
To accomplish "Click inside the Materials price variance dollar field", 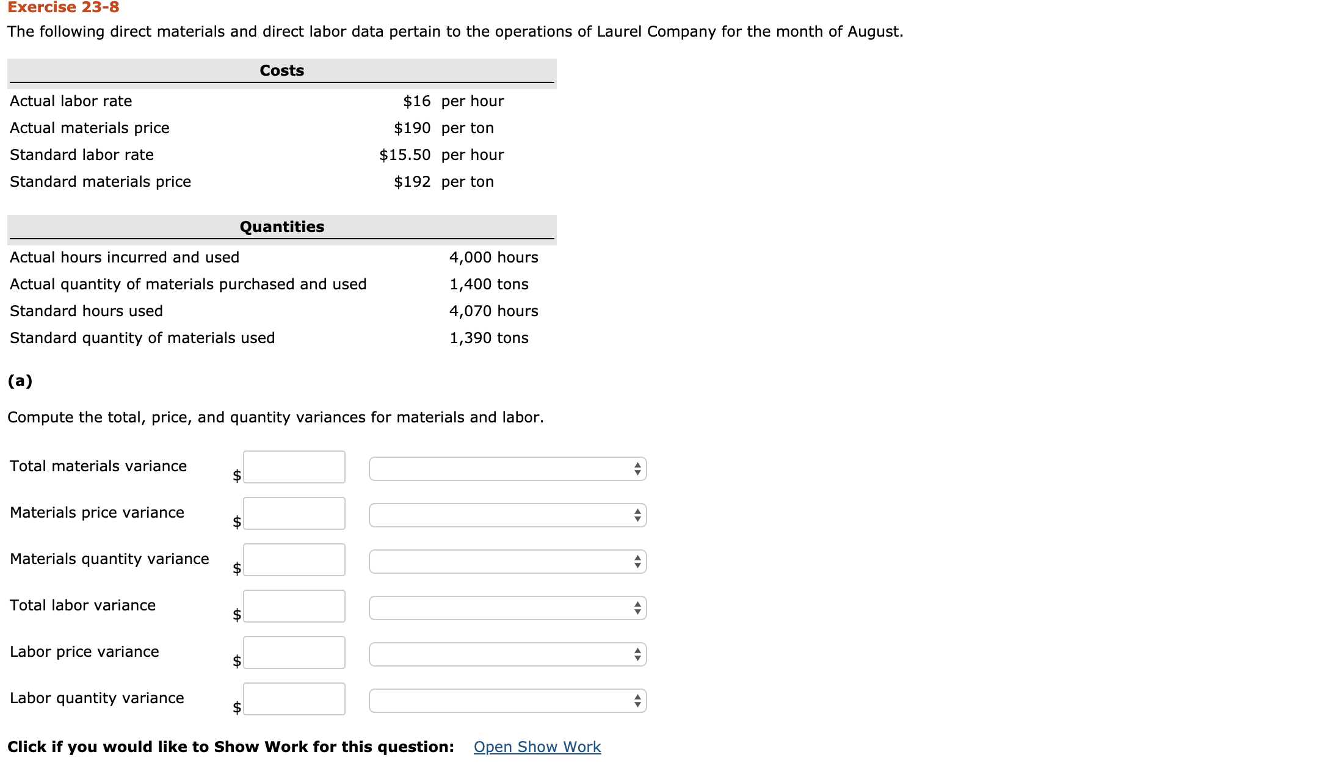I will 294,513.
